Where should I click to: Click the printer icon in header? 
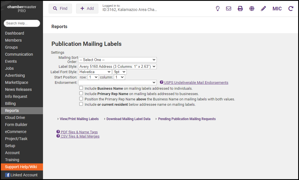(240, 8)
